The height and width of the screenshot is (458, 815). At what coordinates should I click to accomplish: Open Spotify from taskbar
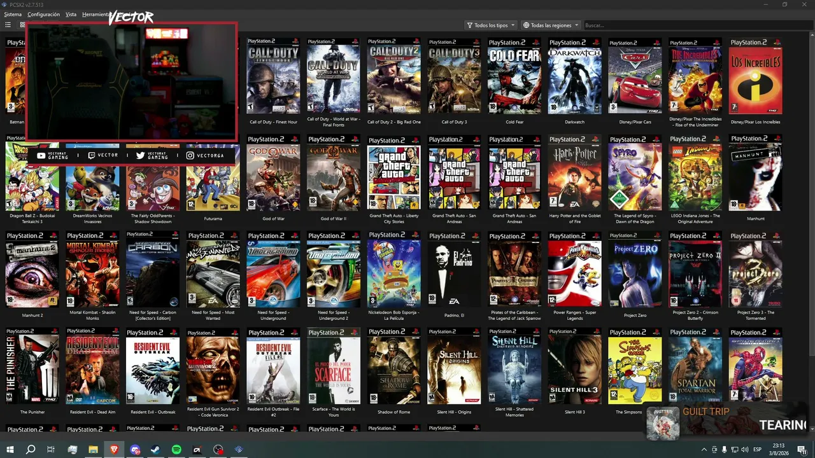[176, 450]
